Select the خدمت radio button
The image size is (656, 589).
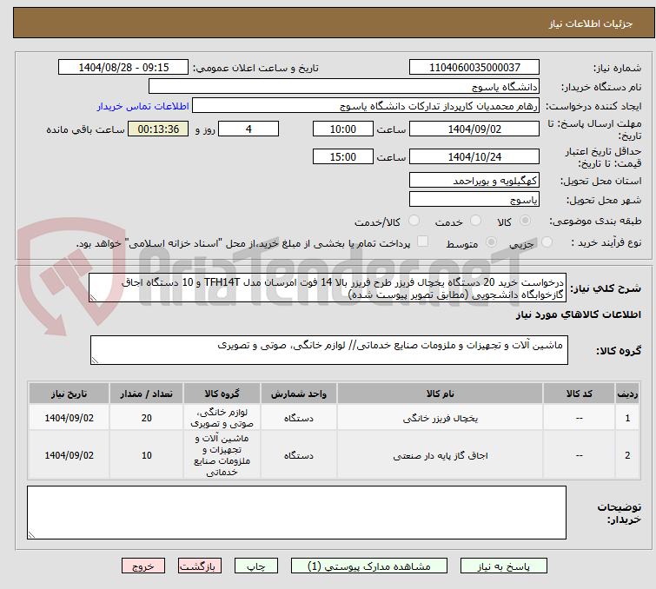[x=475, y=221]
